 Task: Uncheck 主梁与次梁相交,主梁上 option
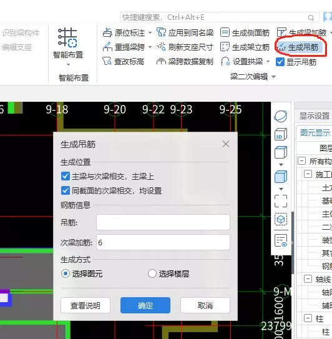tap(66, 177)
